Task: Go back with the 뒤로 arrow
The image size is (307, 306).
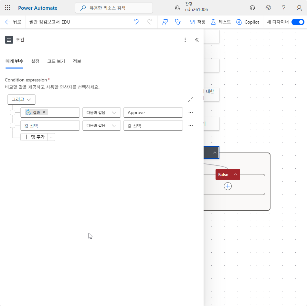Action: click(x=13, y=22)
